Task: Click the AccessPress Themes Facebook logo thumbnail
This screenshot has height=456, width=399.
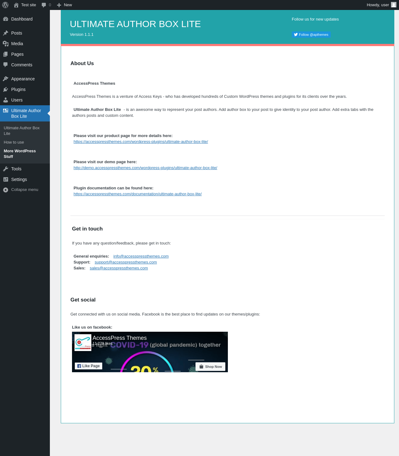Action: click(x=83, y=343)
